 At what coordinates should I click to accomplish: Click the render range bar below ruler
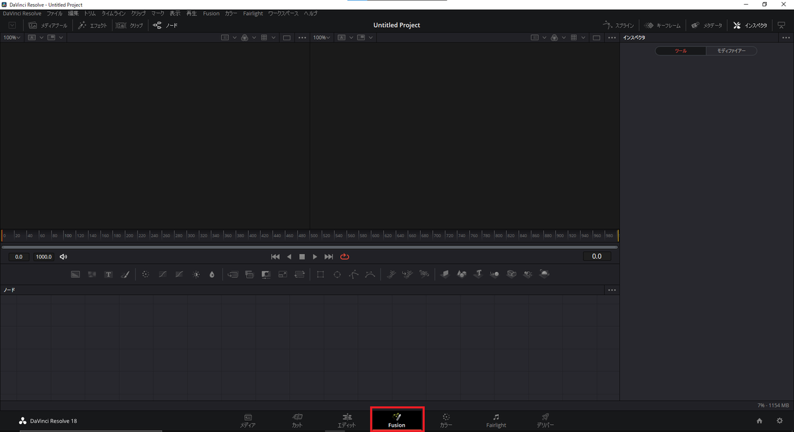[310, 247]
